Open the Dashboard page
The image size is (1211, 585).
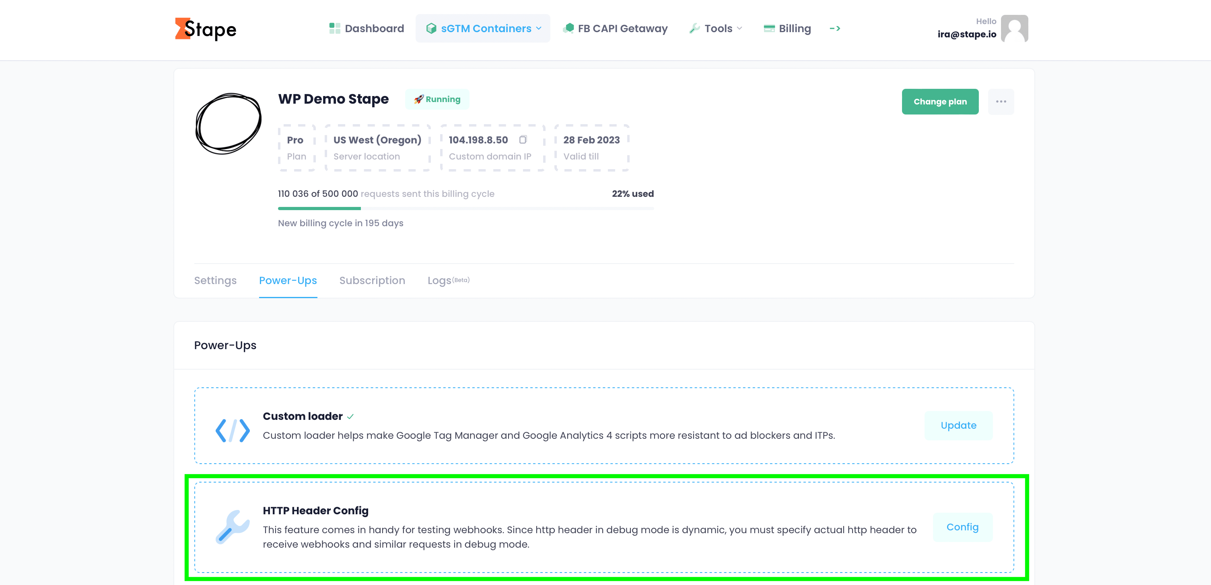tap(367, 29)
